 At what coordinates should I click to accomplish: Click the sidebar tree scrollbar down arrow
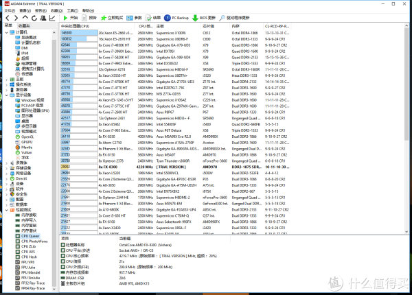tap(54, 290)
